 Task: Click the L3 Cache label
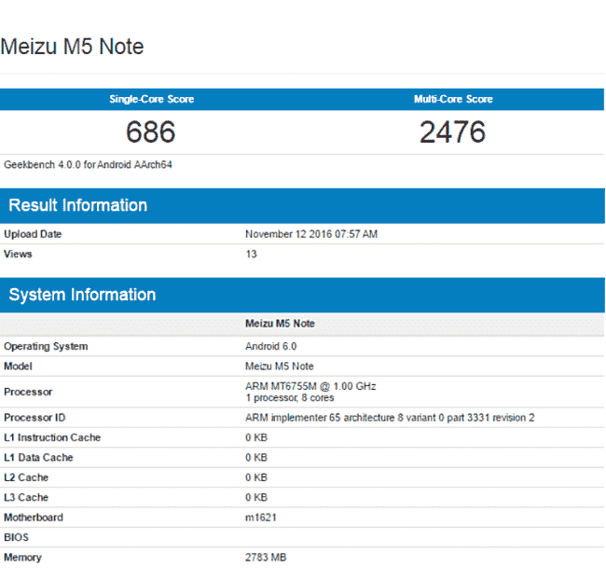(x=26, y=497)
